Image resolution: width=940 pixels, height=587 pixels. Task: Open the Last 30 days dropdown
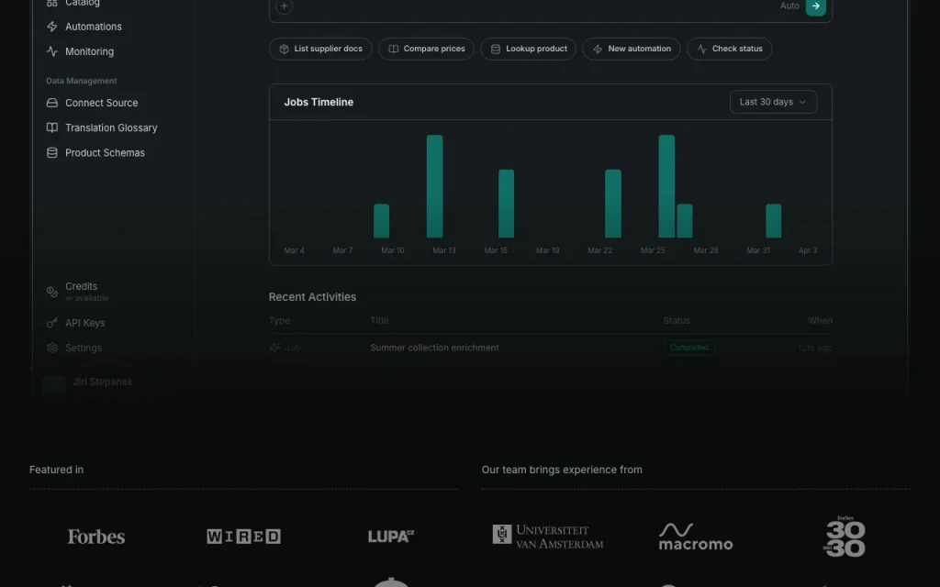(x=773, y=102)
